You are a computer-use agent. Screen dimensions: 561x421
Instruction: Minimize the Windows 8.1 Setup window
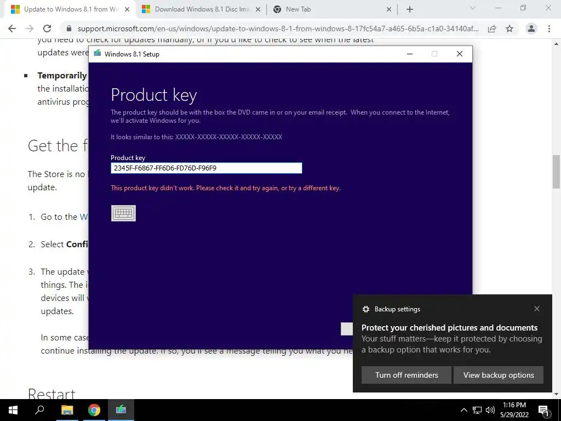(410, 54)
